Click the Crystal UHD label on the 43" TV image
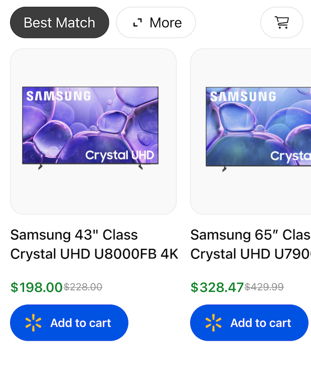The image size is (311, 371). pos(119,155)
